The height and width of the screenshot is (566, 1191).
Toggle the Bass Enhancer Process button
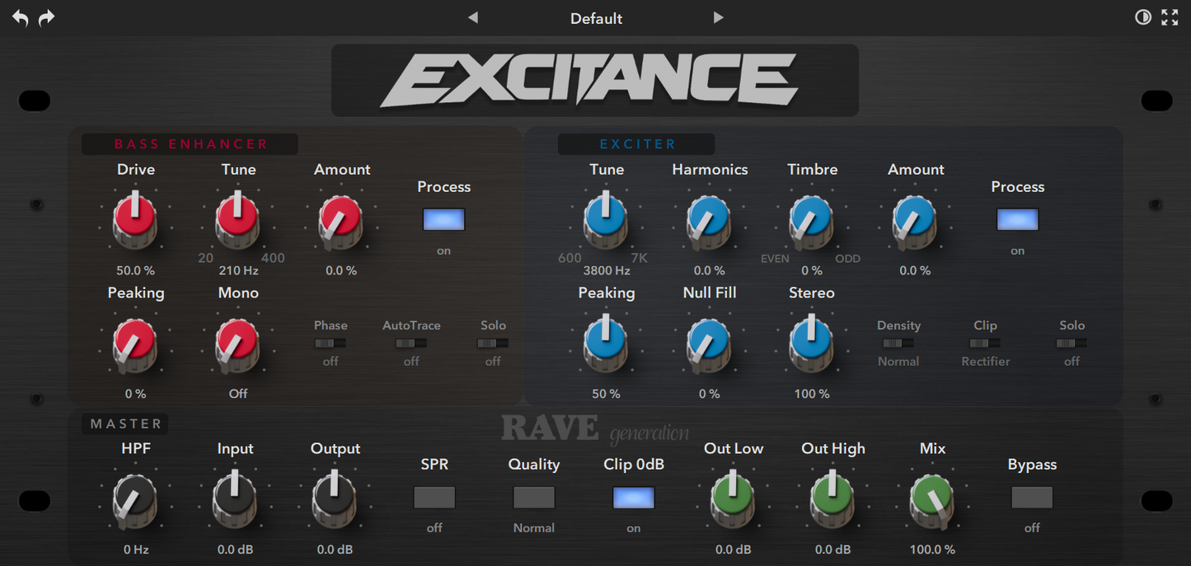point(443,219)
